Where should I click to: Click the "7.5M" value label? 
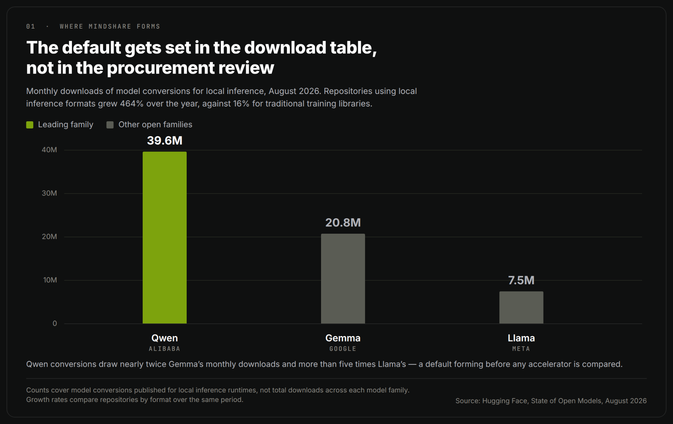[x=521, y=280]
